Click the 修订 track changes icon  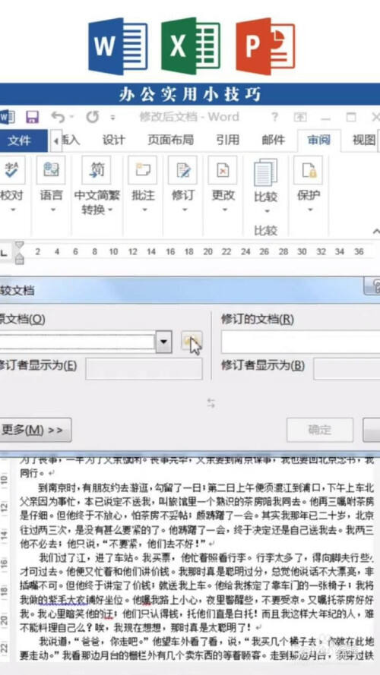[182, 170]
